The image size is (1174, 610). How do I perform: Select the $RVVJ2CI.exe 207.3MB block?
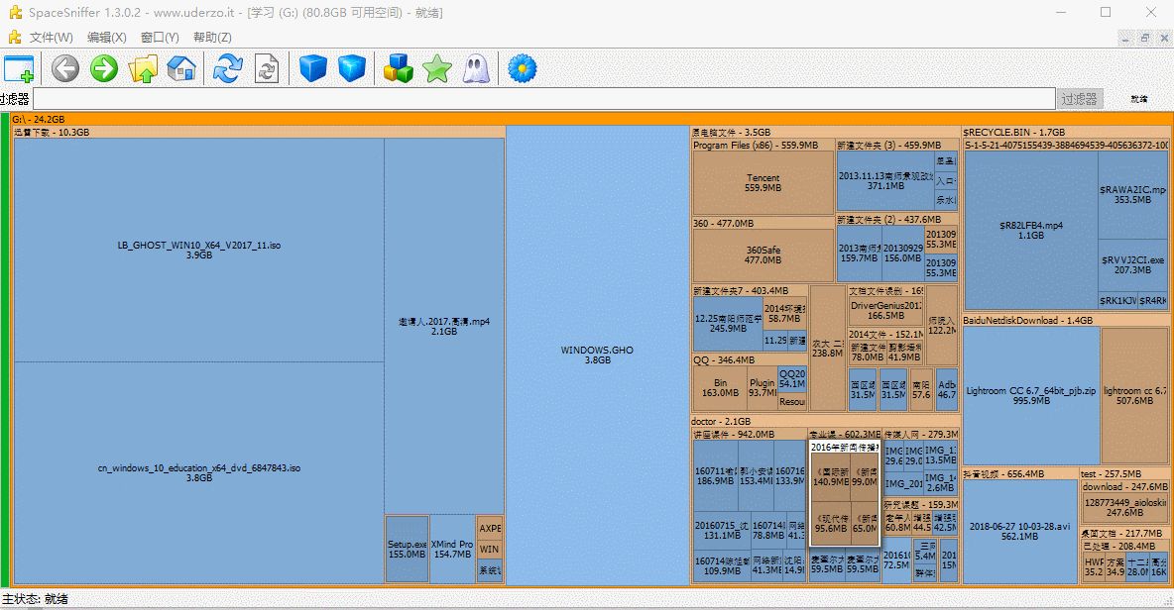[x=1132, y=265]
